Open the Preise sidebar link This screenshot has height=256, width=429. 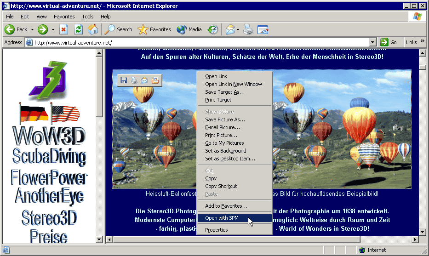coord(49,236)
